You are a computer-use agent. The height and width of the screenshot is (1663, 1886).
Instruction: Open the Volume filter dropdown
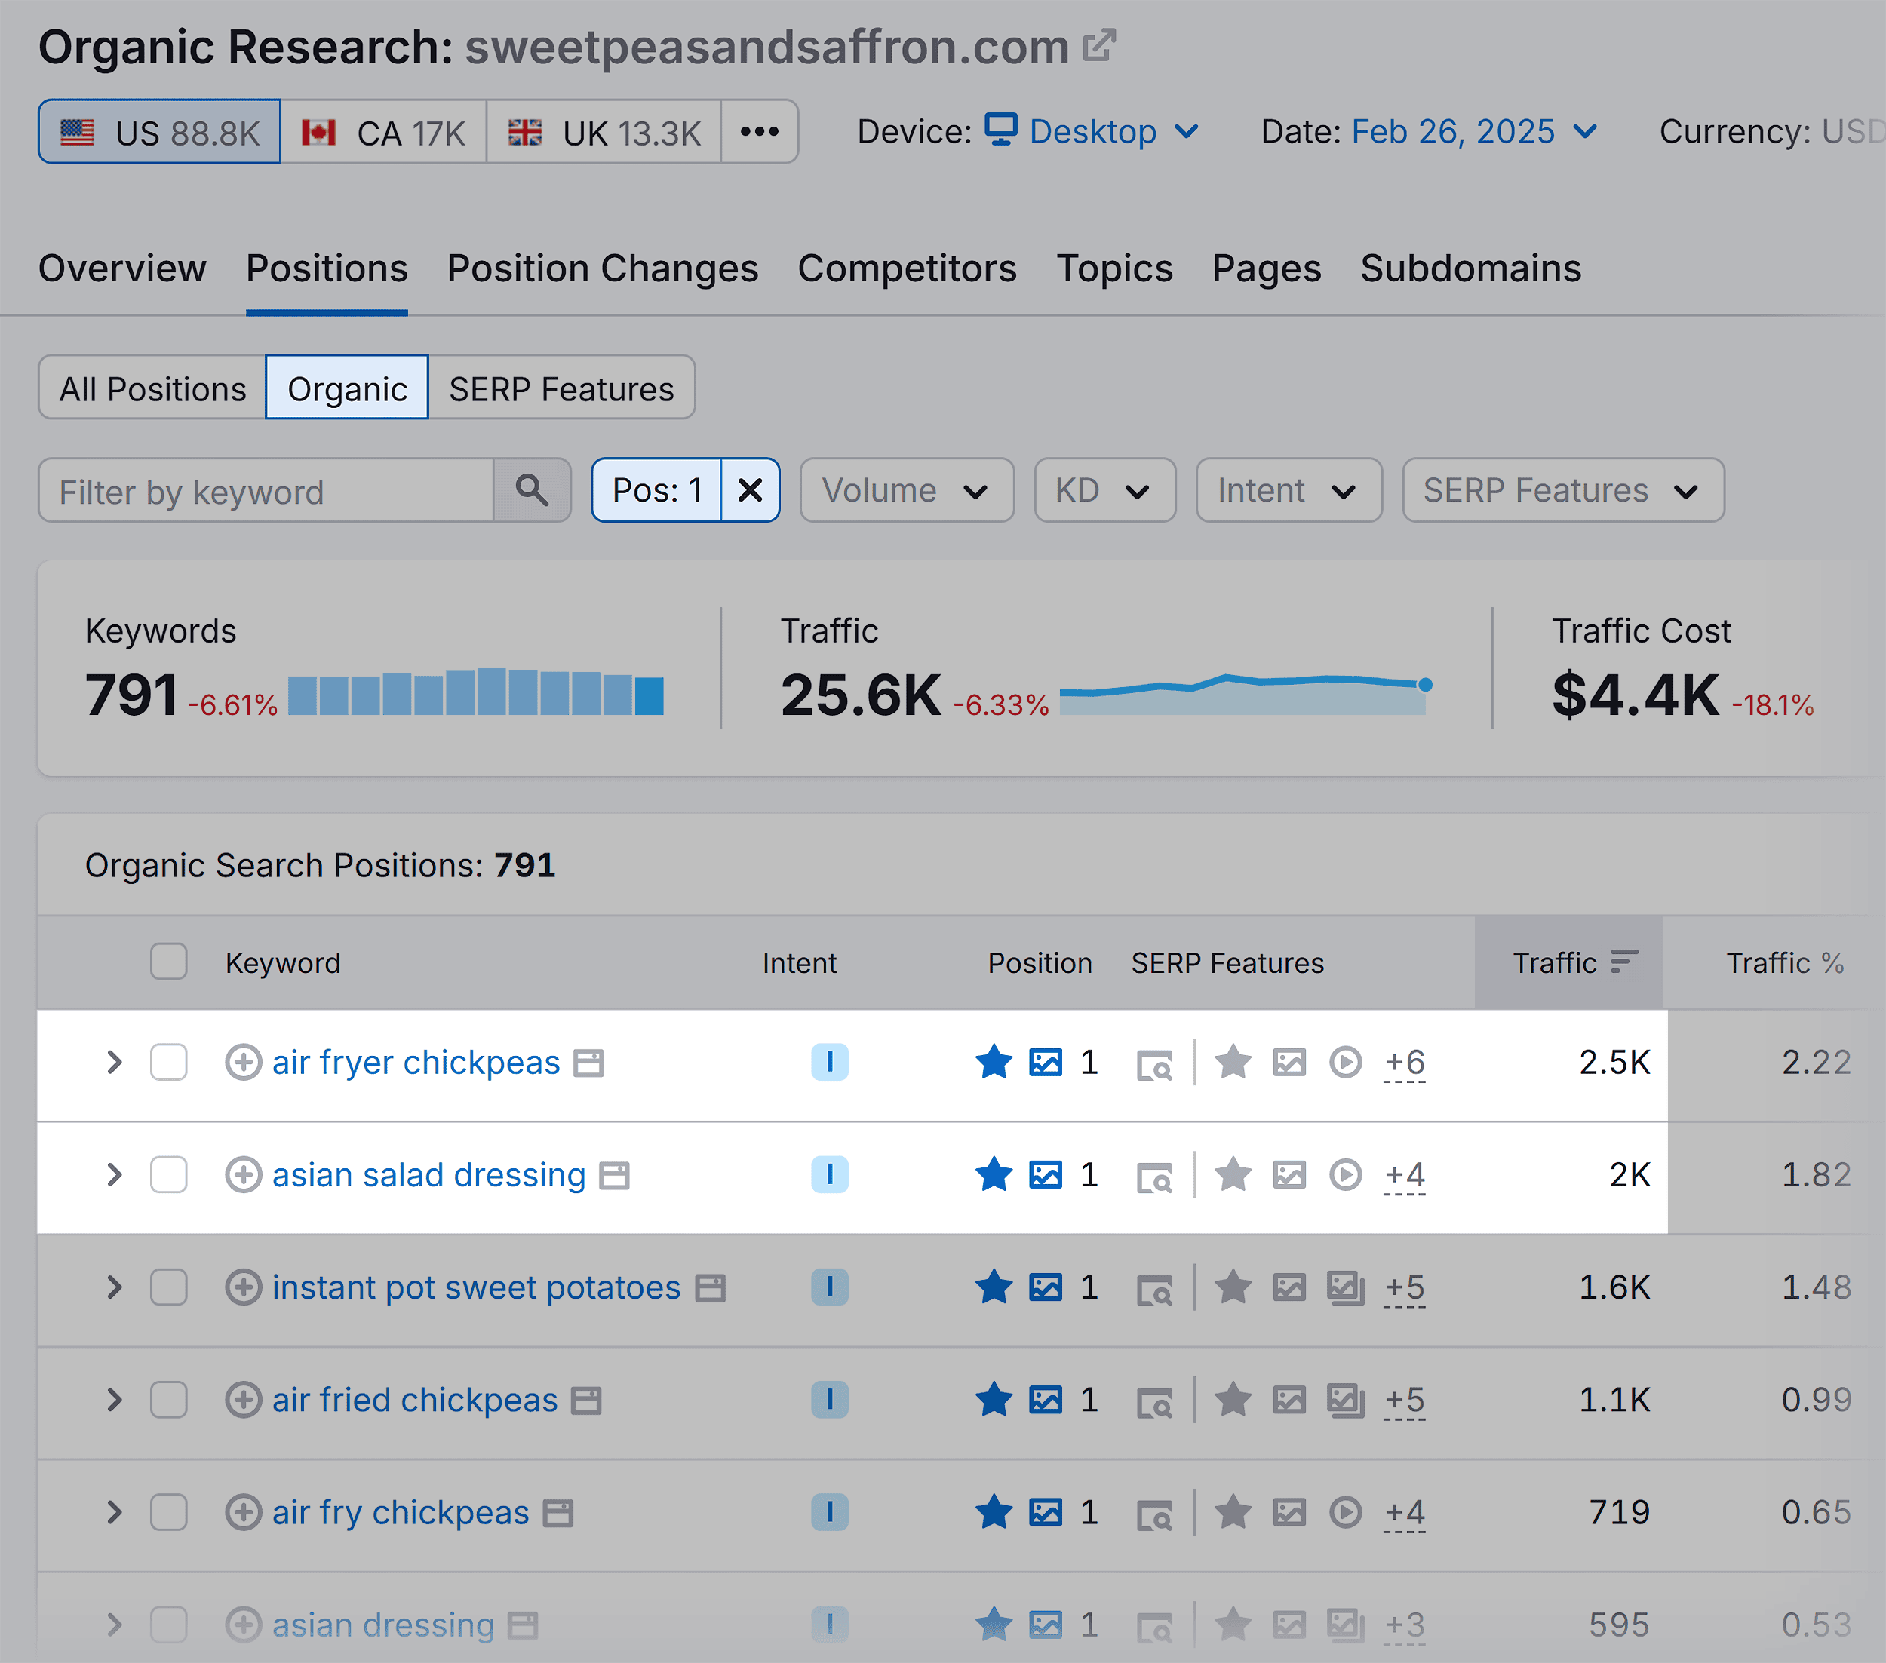906,491
